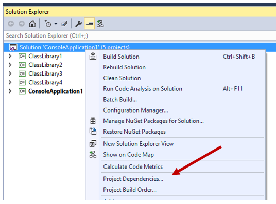Click the Build Solution menu icon
The image size is (276, 204).
(93, 56)
